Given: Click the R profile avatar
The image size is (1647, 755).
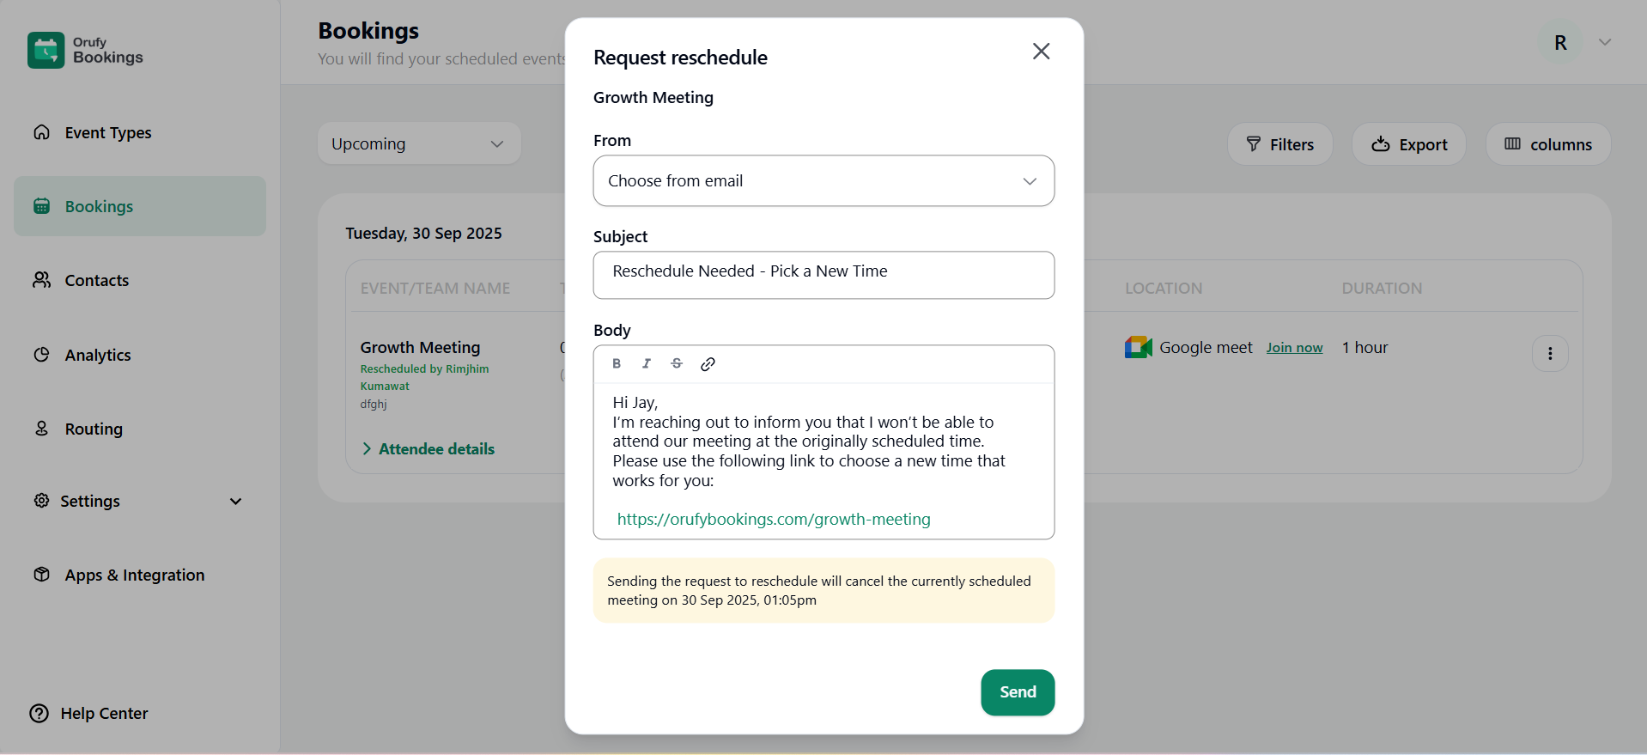Looking at the screenshot, I should [1560, 43].
